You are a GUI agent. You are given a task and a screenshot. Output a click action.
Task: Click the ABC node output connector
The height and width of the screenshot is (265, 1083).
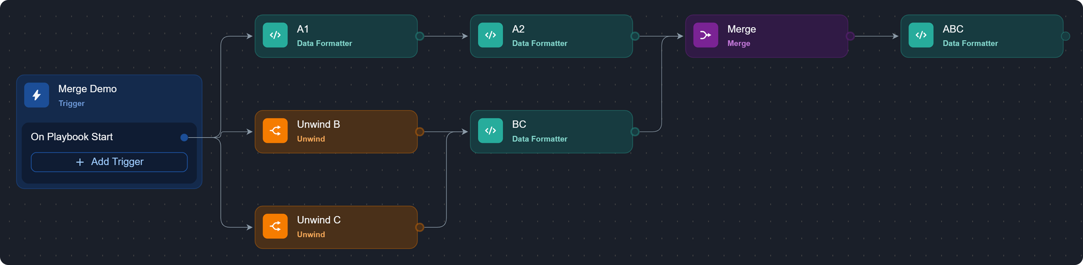pos(1065,36)
